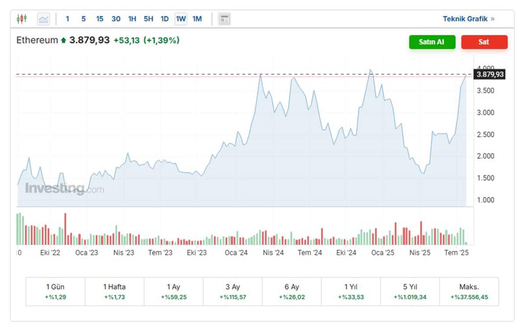The width and height of the screenshot is (525, 329).
Task: Choose the 1M interval
Action: (x=197, y=19)
